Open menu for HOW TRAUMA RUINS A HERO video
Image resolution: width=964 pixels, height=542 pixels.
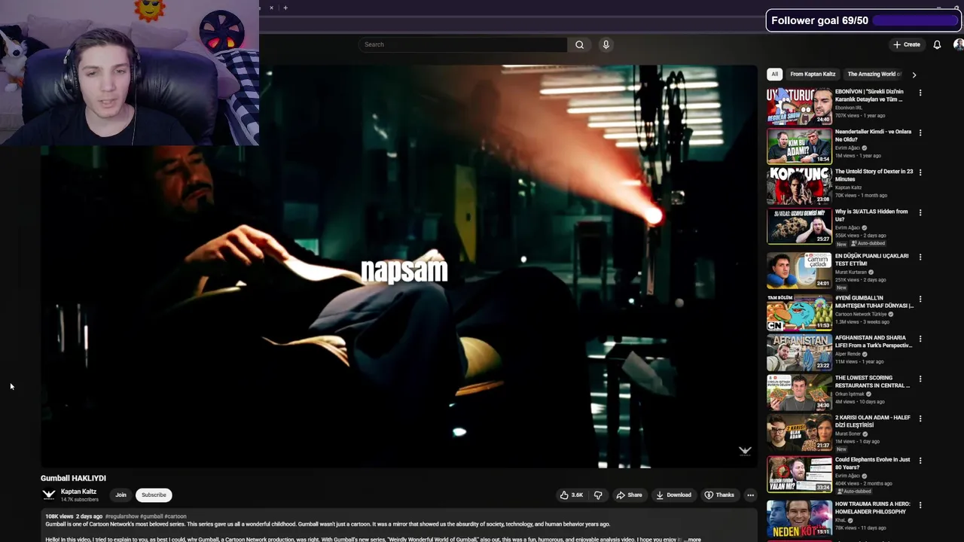920,505
